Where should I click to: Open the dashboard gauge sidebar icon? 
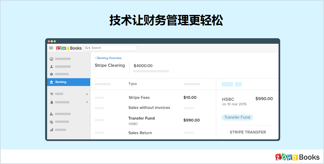point(51,59)
